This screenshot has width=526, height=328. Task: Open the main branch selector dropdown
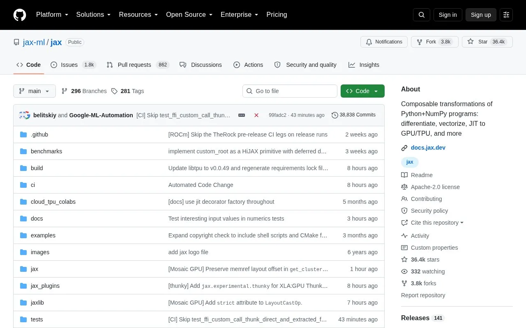click(35, 91)
